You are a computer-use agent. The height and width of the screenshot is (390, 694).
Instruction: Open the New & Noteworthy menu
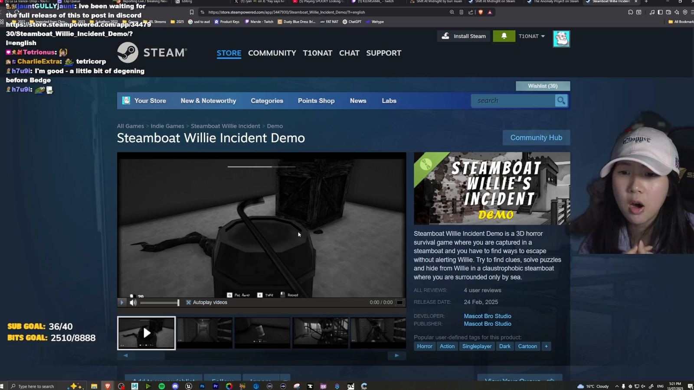[209, 101]
